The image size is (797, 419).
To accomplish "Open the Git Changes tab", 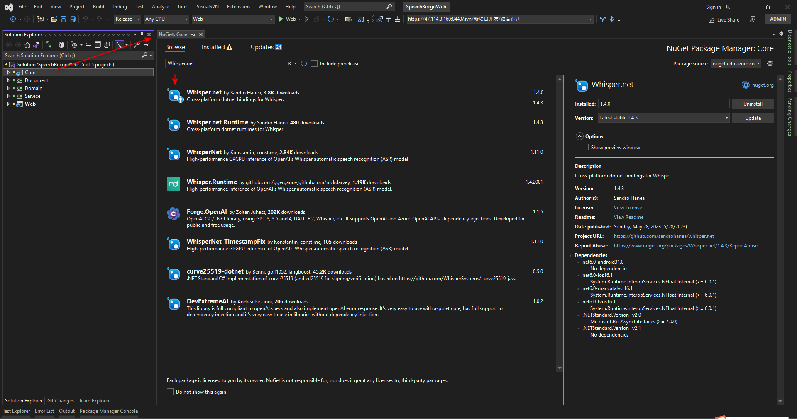I will coord(61,401).
